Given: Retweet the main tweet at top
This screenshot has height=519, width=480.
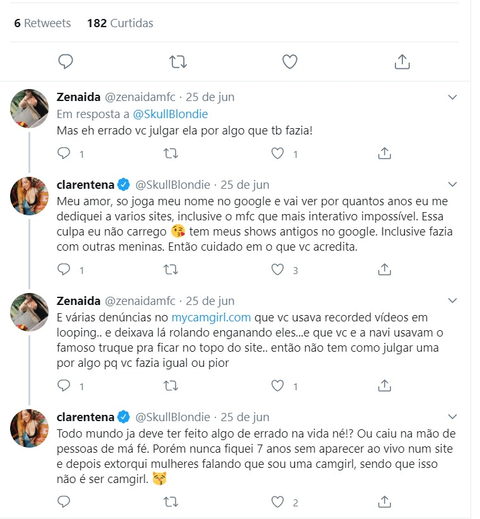Looking at the screenshot, I should tap(178, 62).
